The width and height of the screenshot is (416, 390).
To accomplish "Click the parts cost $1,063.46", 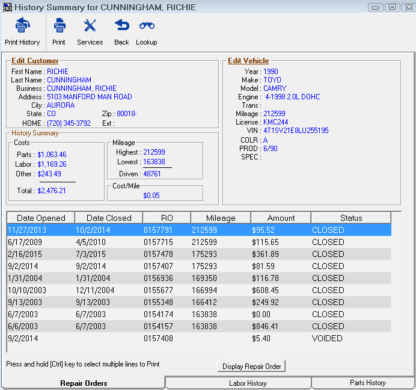I will coord(52,155).
